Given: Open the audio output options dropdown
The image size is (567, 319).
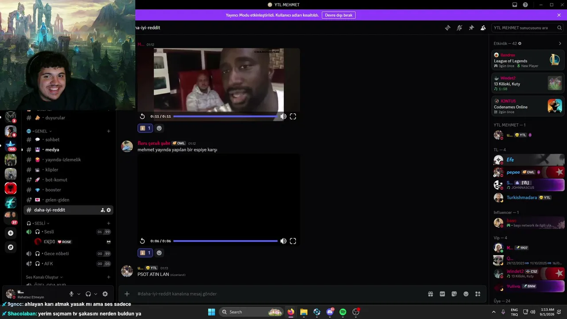Looking at the screenshot, I should click(95, 294).
